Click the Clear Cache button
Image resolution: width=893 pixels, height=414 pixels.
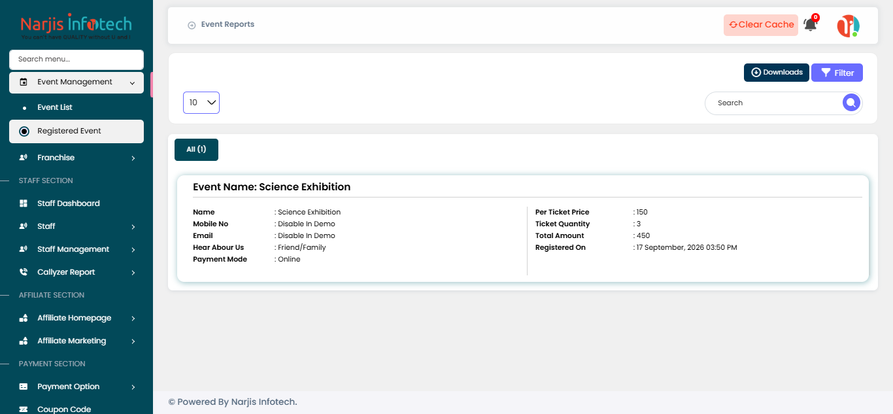[761, 25]
